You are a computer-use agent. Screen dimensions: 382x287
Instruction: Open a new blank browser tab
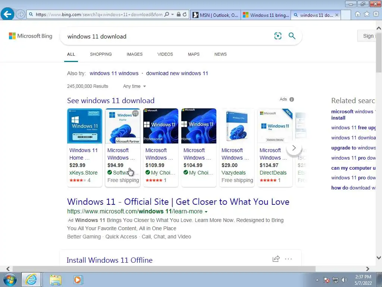pyautogui.click(x=345, y=15)
